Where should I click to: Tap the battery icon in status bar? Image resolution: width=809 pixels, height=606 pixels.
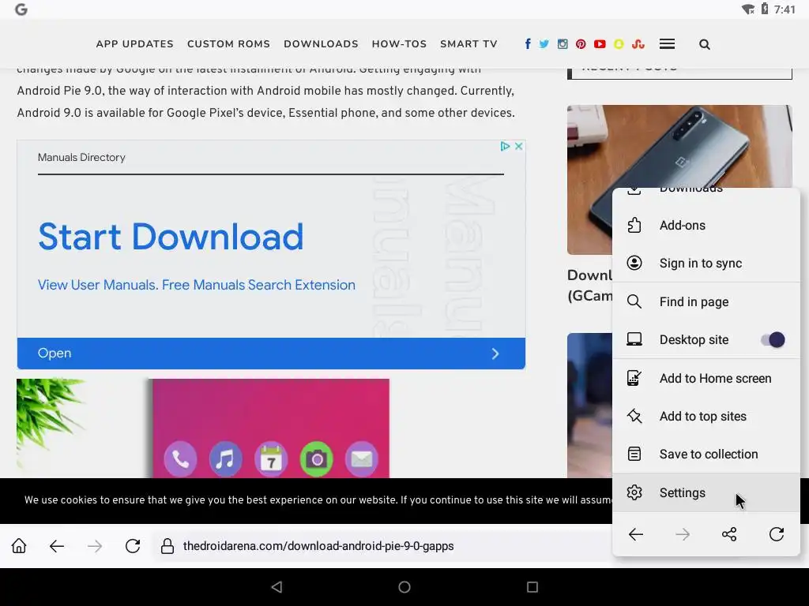(764, 9)
